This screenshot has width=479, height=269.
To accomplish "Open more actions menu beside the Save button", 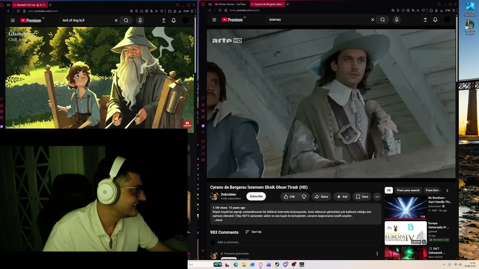I will [x=377, y=197].
